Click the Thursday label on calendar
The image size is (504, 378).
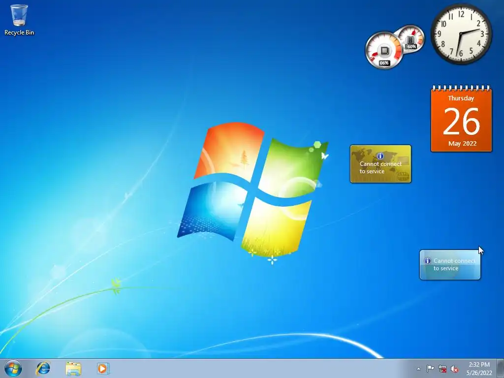click(x=461, y=98)
